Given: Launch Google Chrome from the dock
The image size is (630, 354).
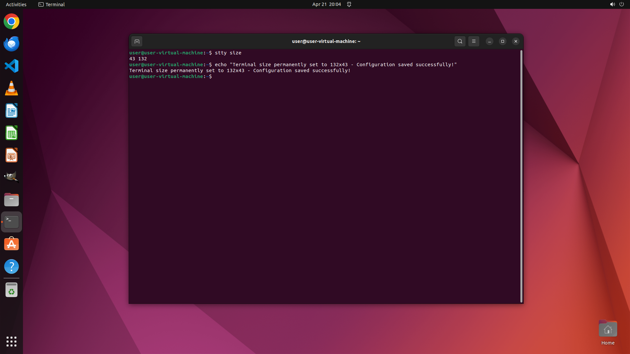Looking at the screenshot, I should [x=11, y=22].
